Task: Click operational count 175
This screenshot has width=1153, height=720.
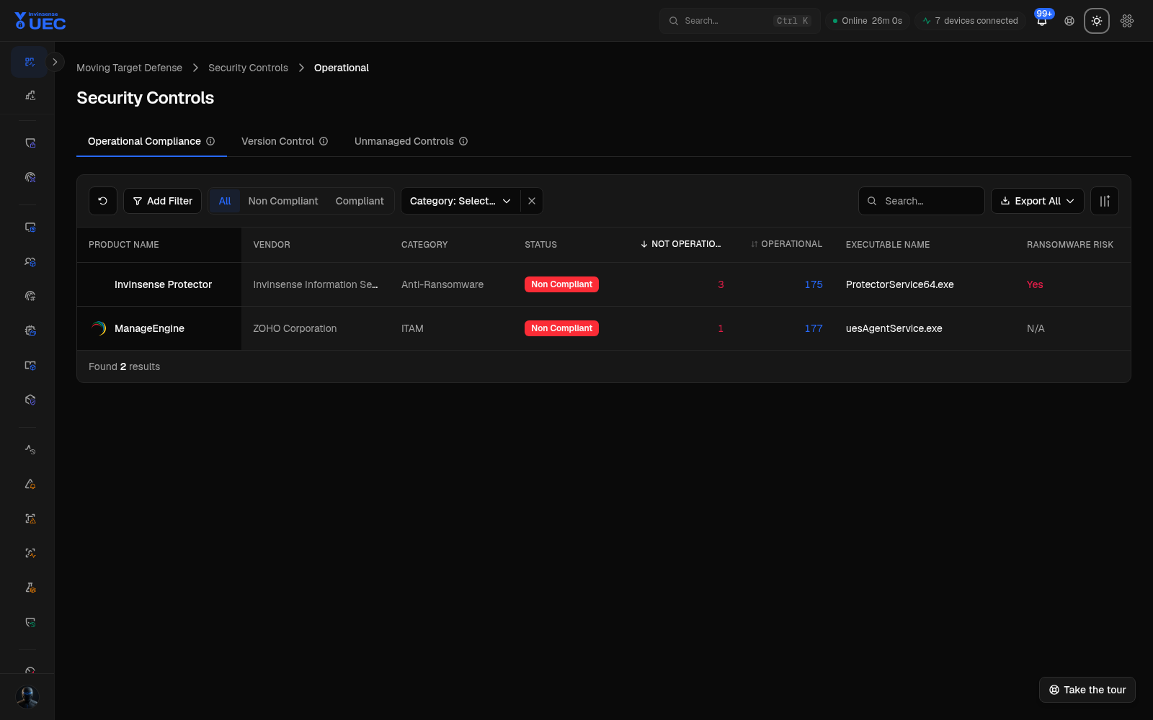Action: point(814,284)
